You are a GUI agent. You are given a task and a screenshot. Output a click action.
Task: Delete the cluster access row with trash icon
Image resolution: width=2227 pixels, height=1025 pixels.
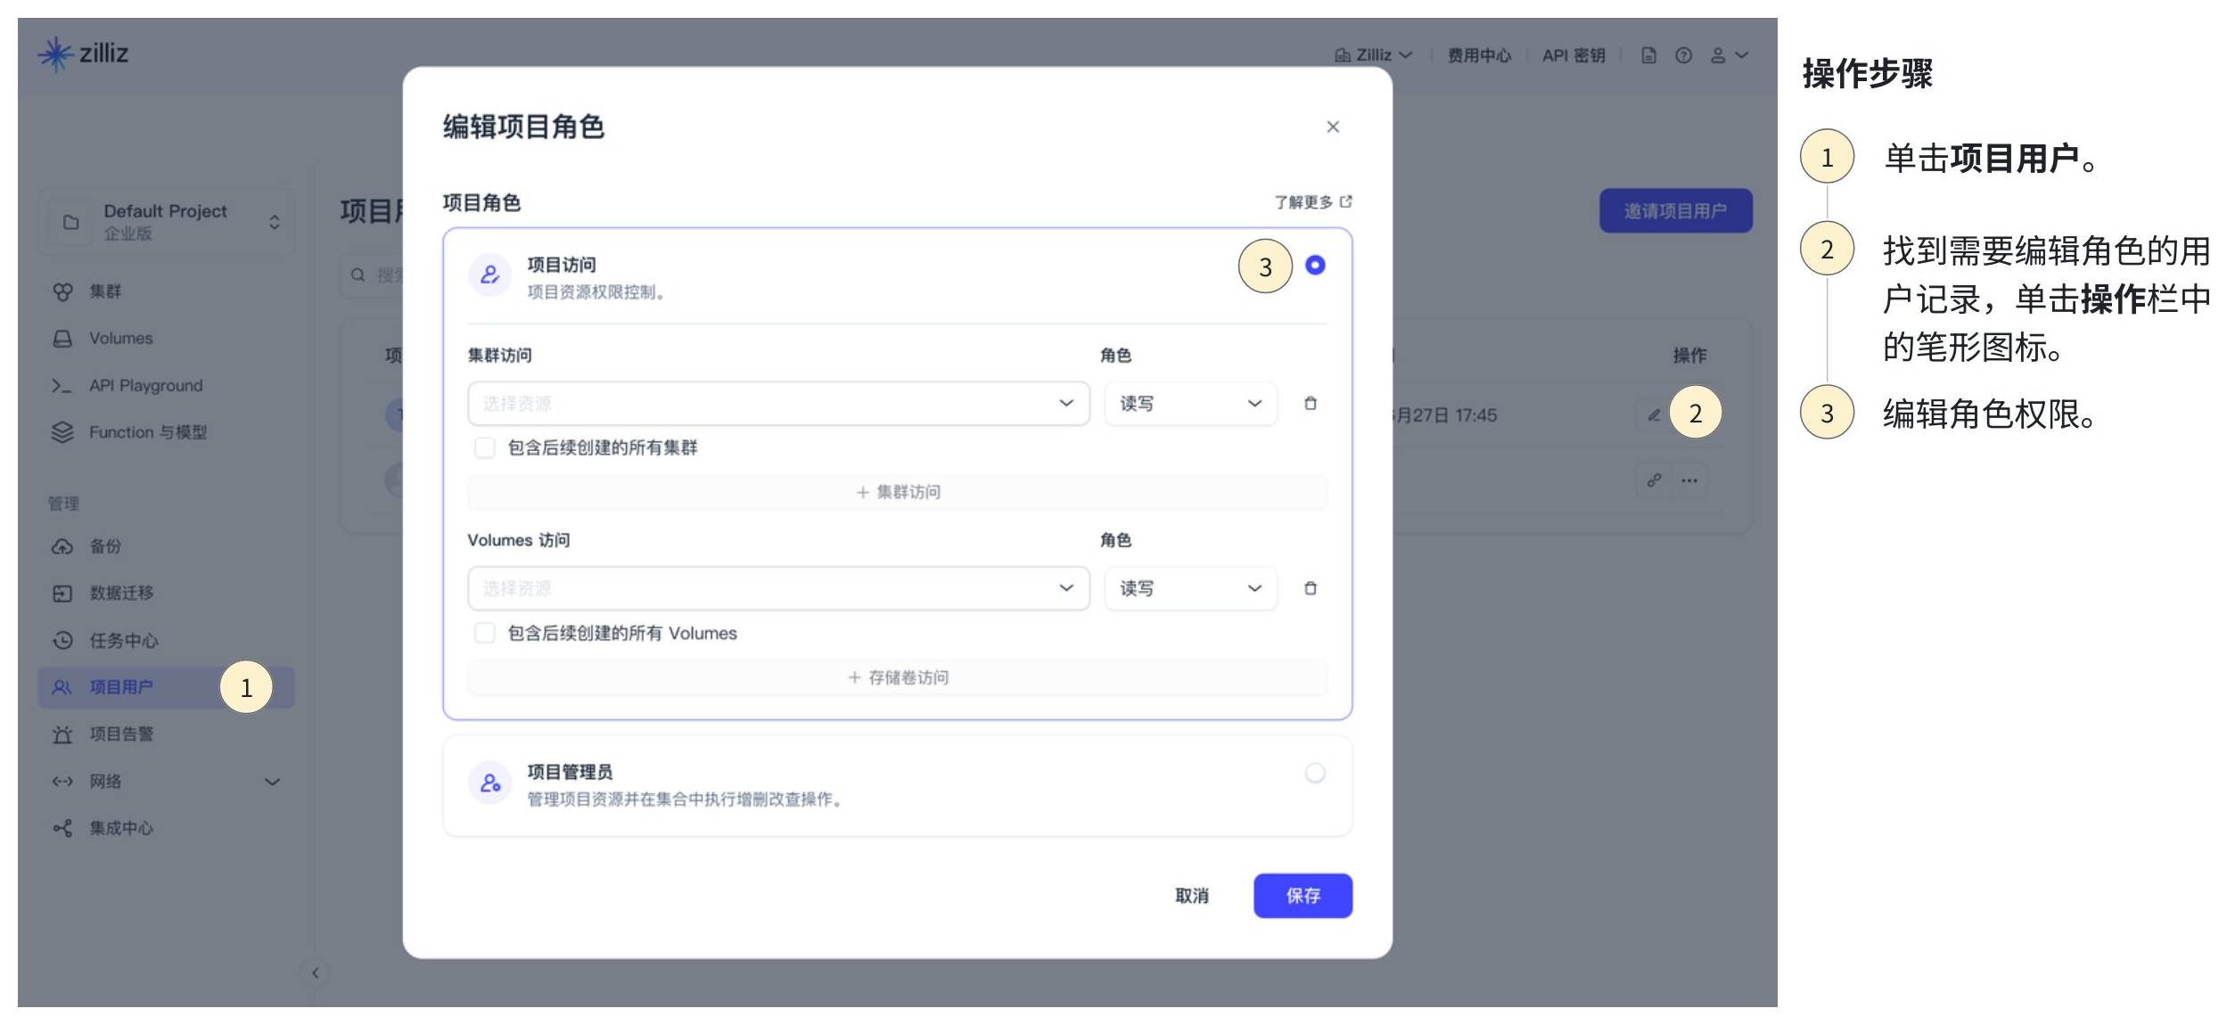coord(1310,404)
